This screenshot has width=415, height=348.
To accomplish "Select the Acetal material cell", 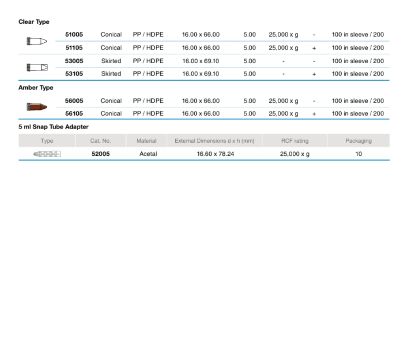I will 148,154.
